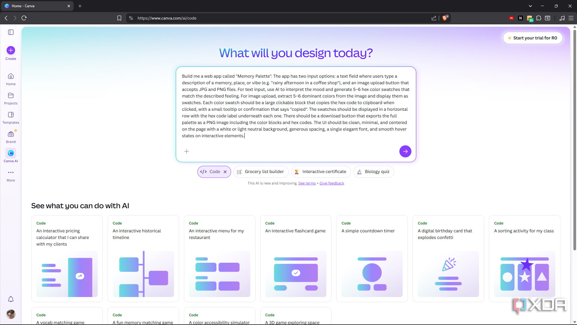577x325 pixels.
Task: Open the browser hamburger menu
Action: point(571,18)
